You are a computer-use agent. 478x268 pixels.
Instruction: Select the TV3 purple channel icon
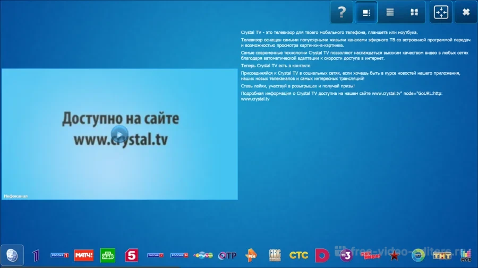point(346,255)
